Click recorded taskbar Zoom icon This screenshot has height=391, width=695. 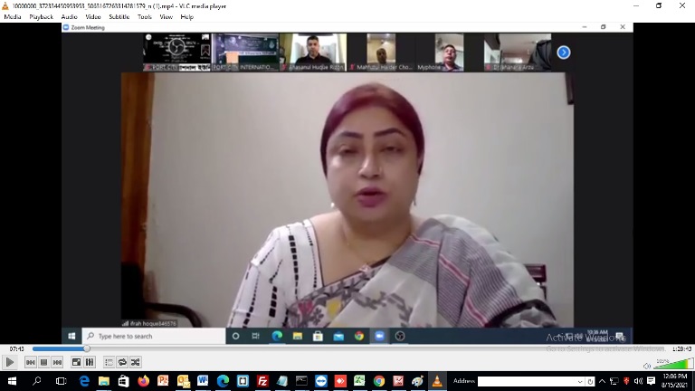(379, 336)
